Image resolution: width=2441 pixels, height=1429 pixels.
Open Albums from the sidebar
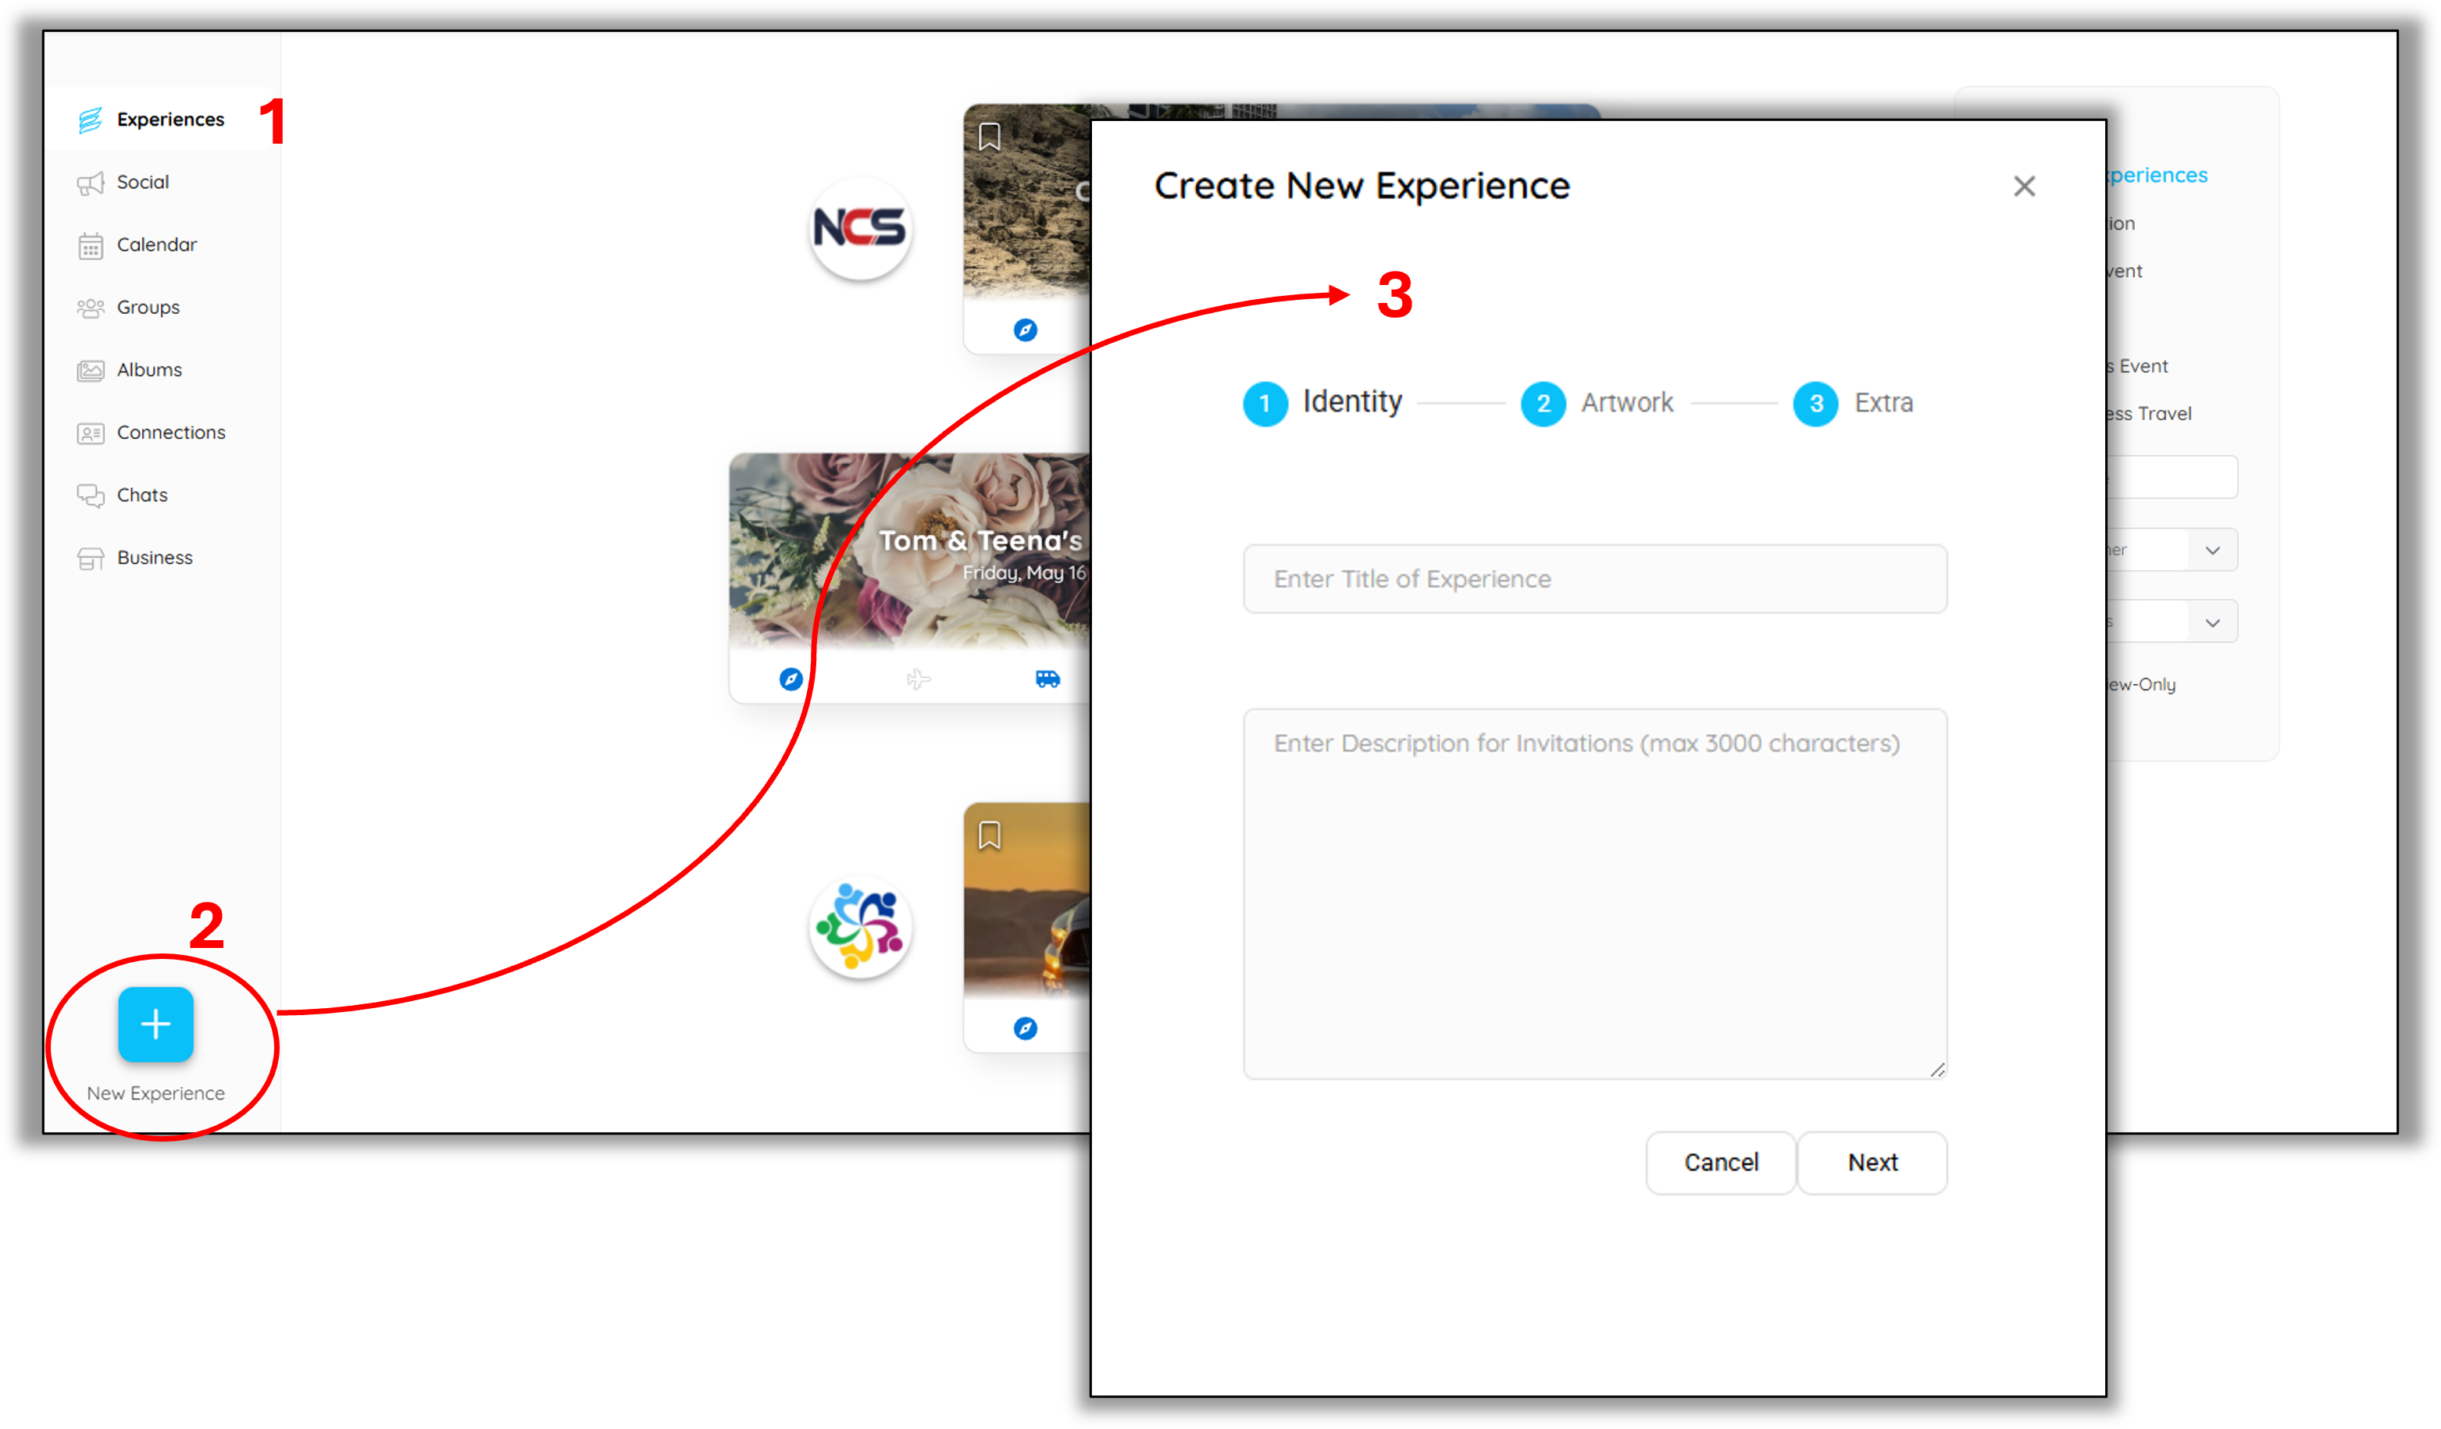(x=148, y=370)
